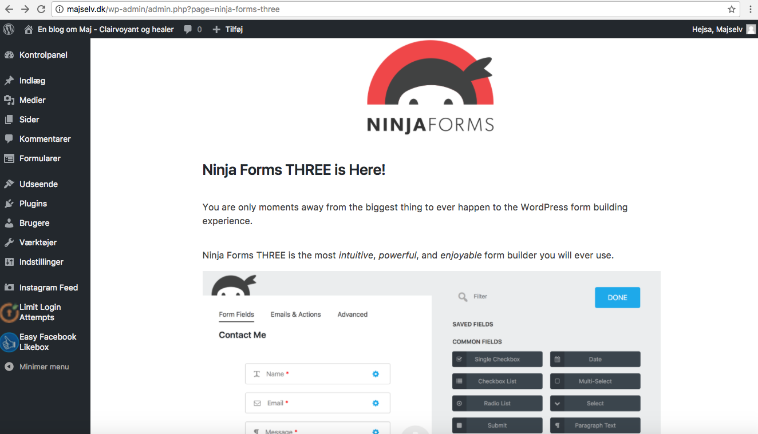Viewport: 758px width, 434px height.
Task: Click the Ninja Forms logo image
Action: click(x=431, y=87)
